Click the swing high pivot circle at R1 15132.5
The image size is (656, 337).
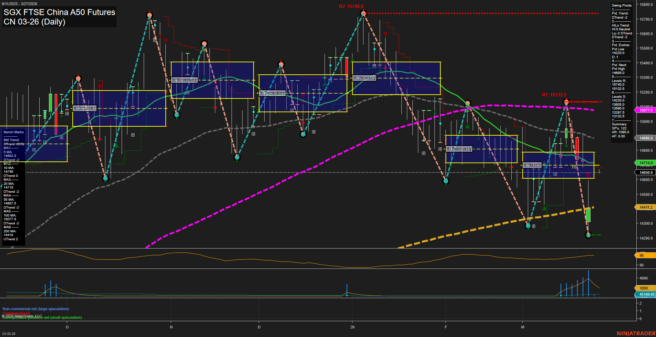tap(566, 102)
